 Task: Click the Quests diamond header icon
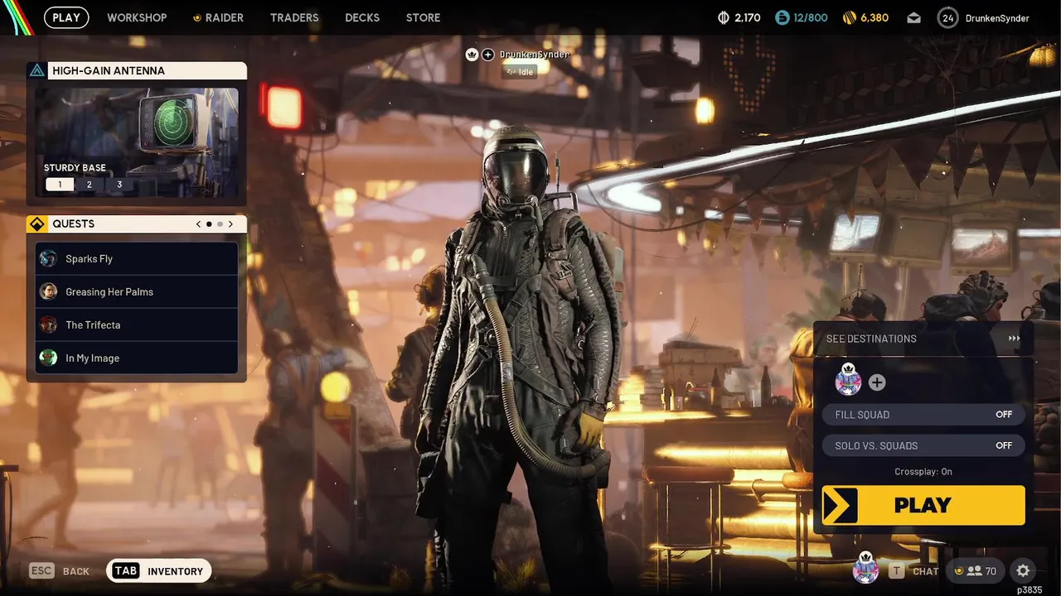(x=36, y=223)
